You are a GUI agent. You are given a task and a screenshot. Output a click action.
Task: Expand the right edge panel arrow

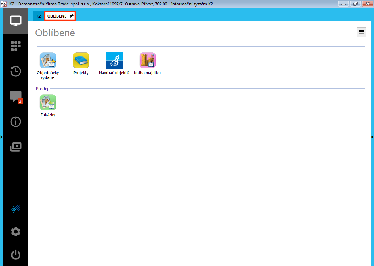[x=372, y=137]
